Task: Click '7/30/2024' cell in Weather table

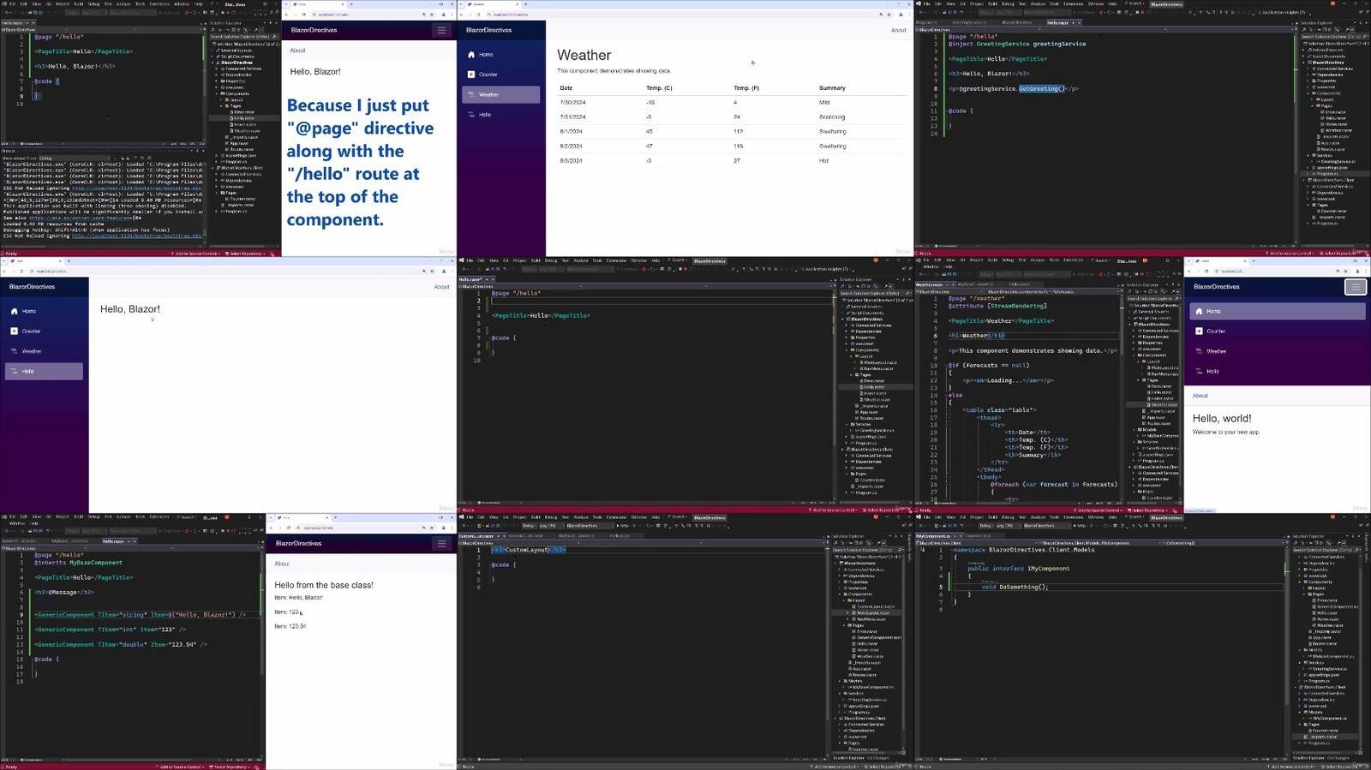Action: pos(572,103)
